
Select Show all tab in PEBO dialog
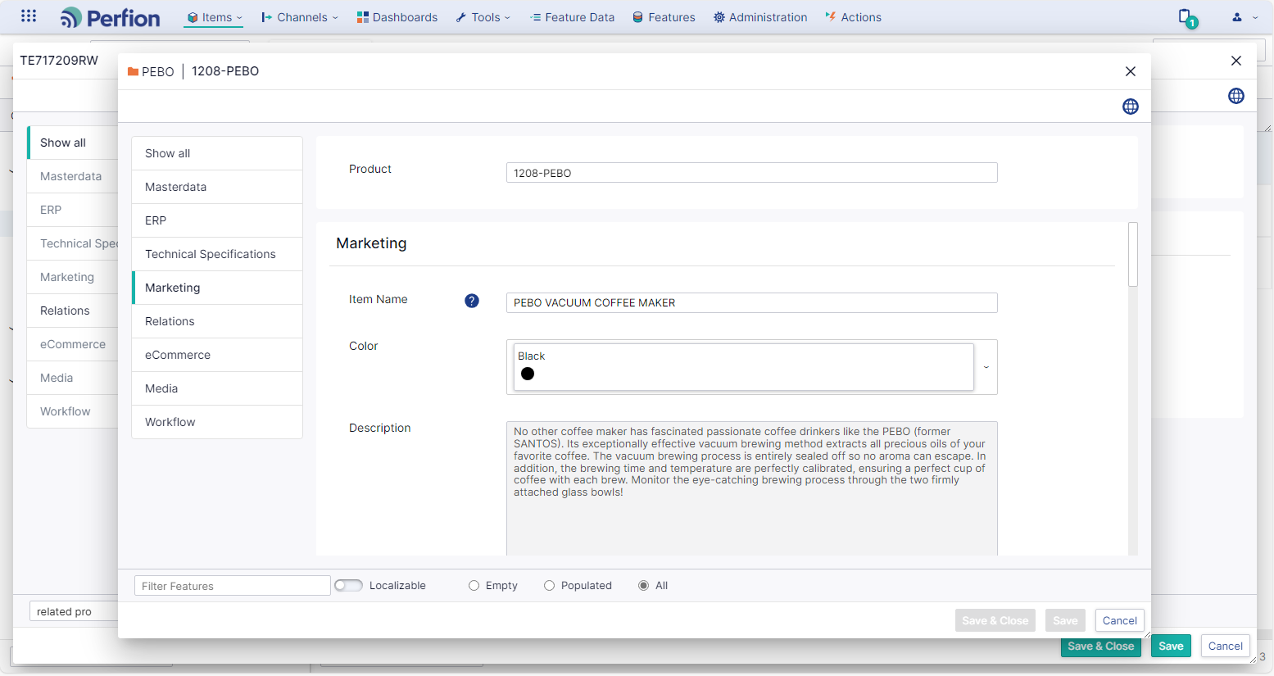(217, 153)
